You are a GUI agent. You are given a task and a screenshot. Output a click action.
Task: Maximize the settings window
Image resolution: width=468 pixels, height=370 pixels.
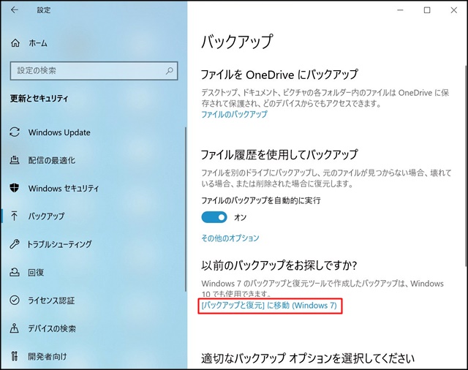coord(427,10)
